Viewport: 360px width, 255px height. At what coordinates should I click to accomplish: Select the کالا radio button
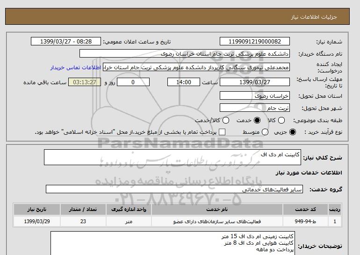(281, 120)
